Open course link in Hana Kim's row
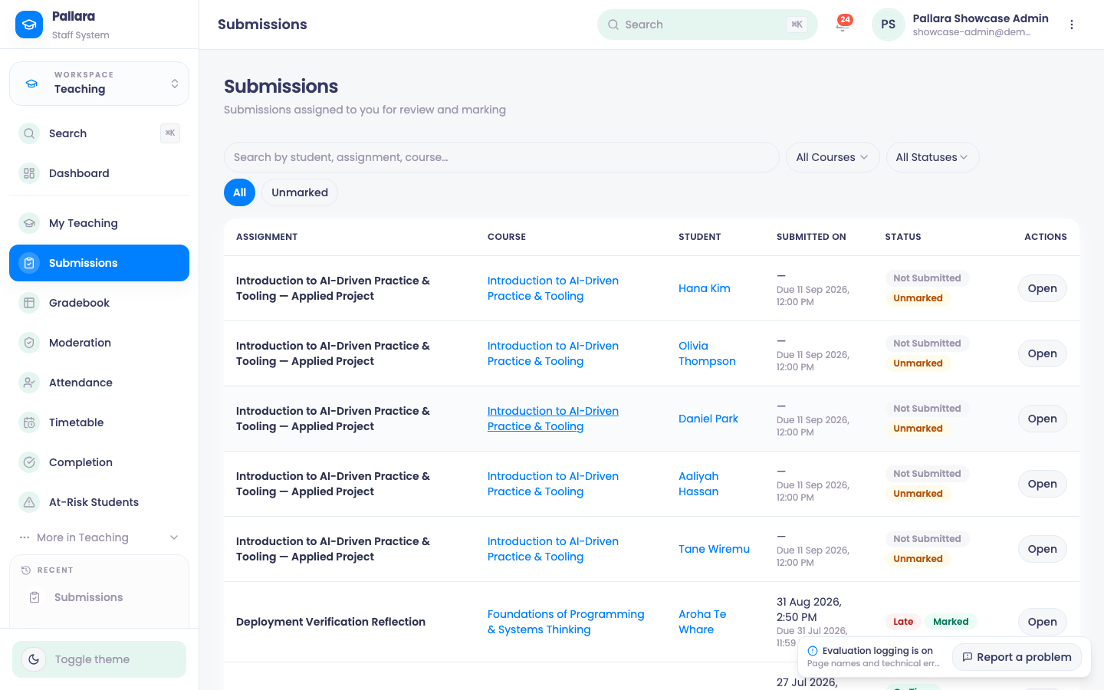 pos(553,288)
